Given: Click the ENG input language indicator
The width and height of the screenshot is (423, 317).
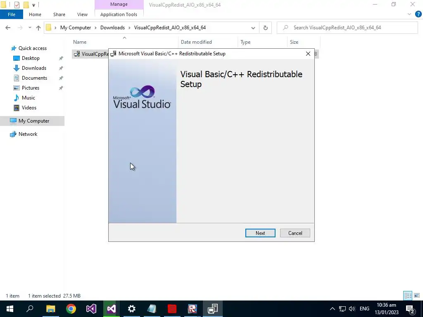Looking at the screenshot, I should (364, 309).
